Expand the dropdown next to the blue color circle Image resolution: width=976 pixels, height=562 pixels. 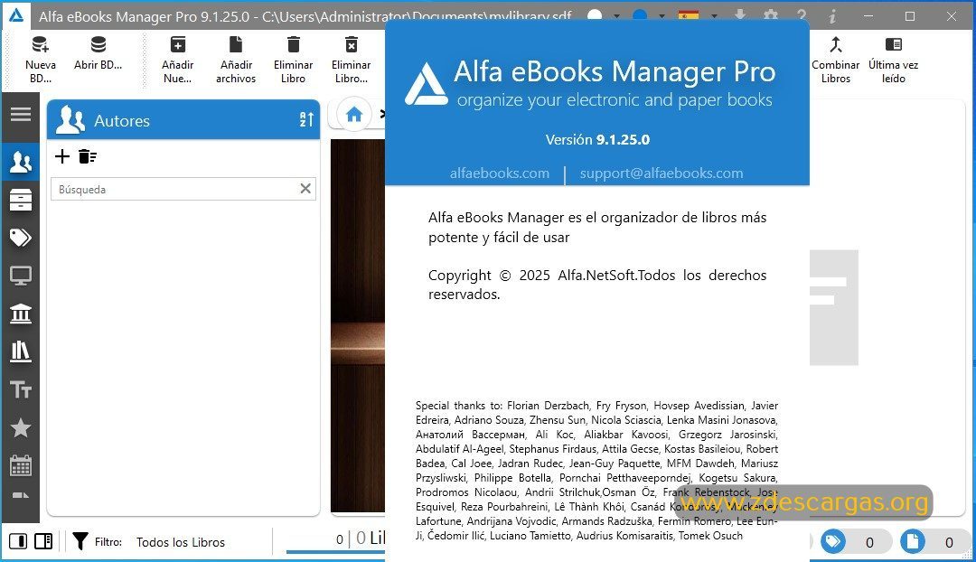(662, 16)
